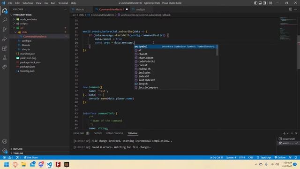Image resolution: width=300 pixels, height=169 pixels.
Task: Open the Live Share activity icon
Action: [x=5, y=67]
